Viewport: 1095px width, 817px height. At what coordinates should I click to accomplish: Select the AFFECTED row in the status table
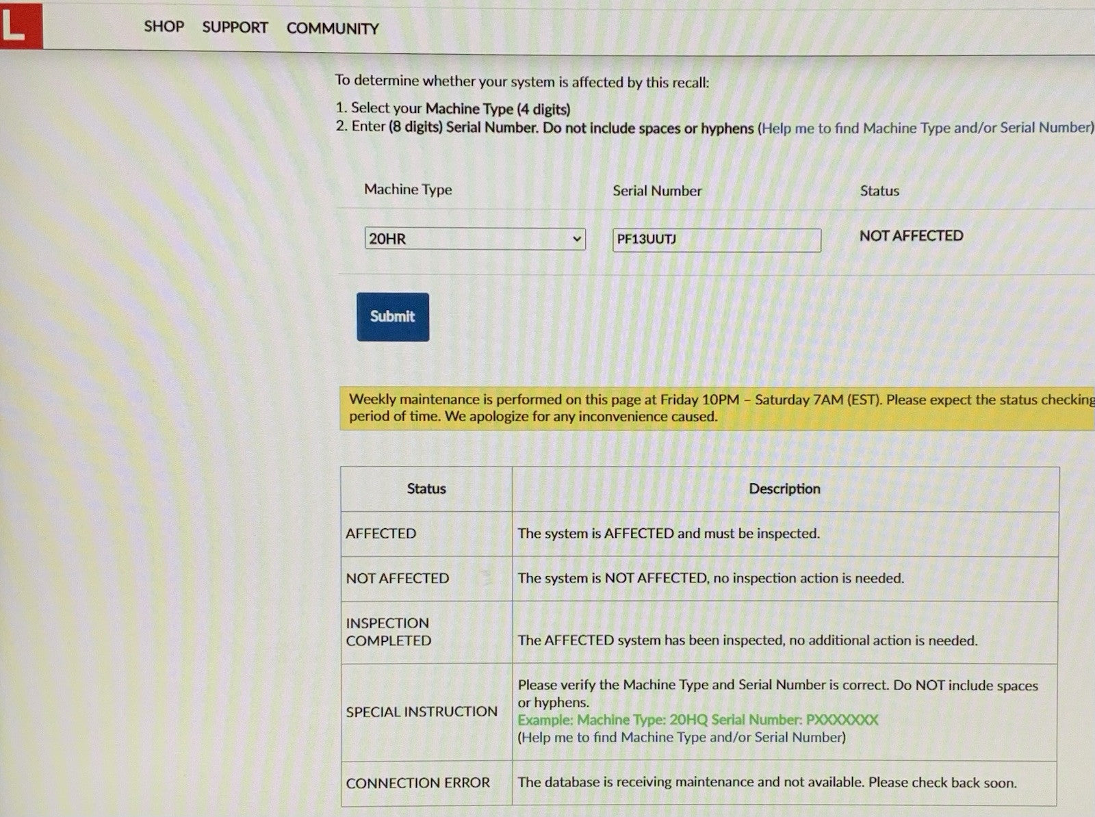click(x=699, y=534)
